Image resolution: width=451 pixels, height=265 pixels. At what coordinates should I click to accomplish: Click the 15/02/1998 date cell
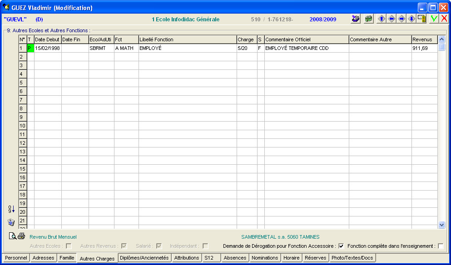[x=48, y=48]
